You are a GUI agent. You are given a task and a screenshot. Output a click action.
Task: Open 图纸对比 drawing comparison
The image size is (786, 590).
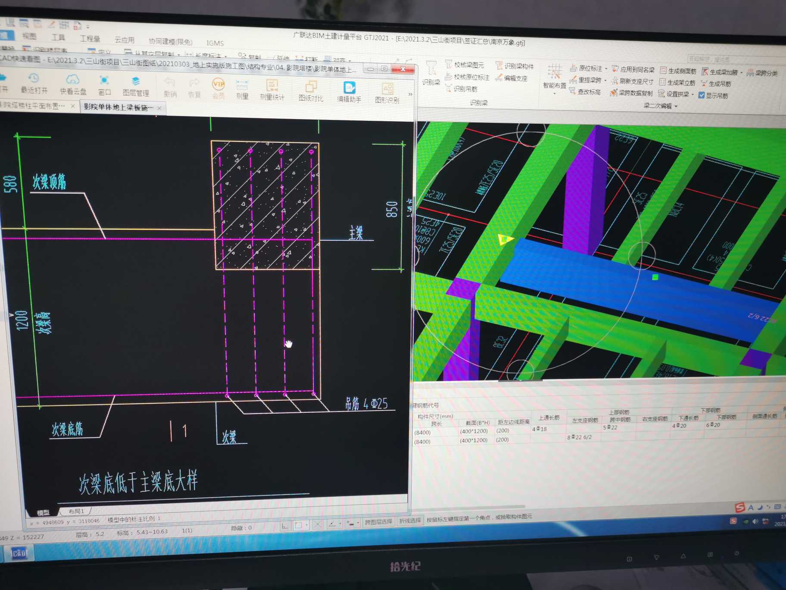click(x=311, y=92)
